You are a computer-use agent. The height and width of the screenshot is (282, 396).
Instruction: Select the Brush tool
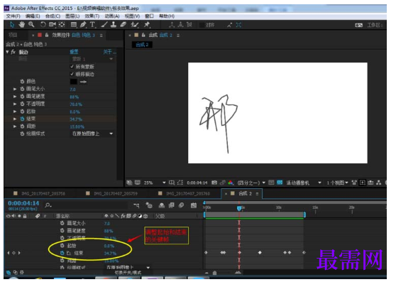coord(104,25)
